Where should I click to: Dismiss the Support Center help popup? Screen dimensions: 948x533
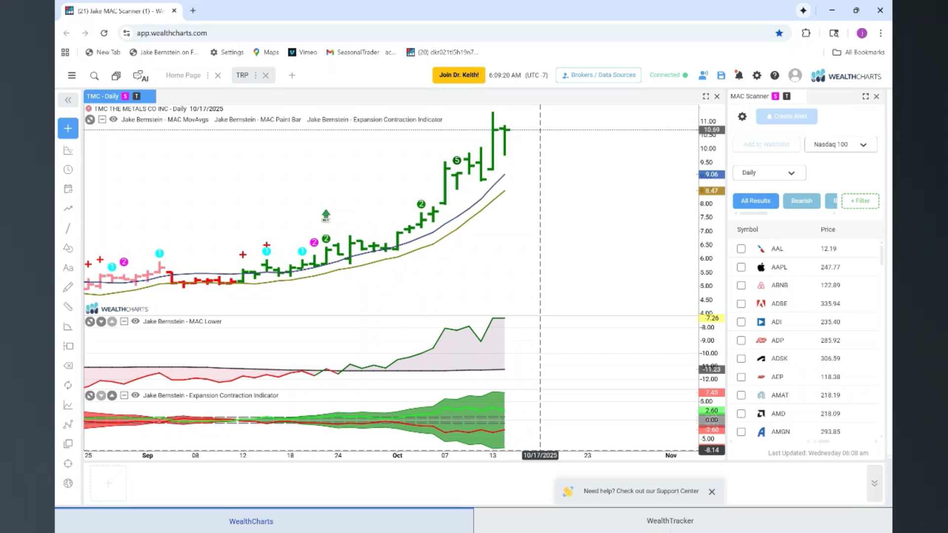click(711, 492)
